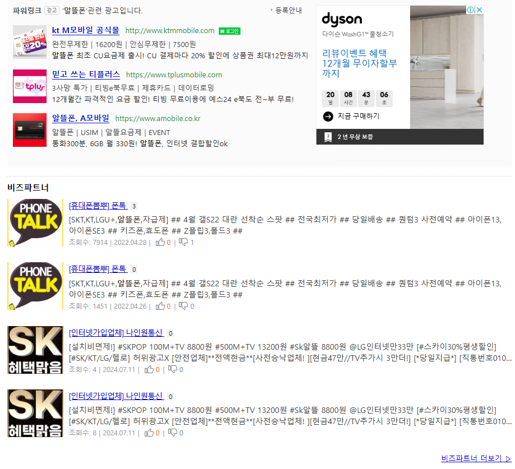Click thumbs up on the 나인원통신 post
The width and height of the screenshot is (515, 469).
pyautogui.click(x=150, y=369)
